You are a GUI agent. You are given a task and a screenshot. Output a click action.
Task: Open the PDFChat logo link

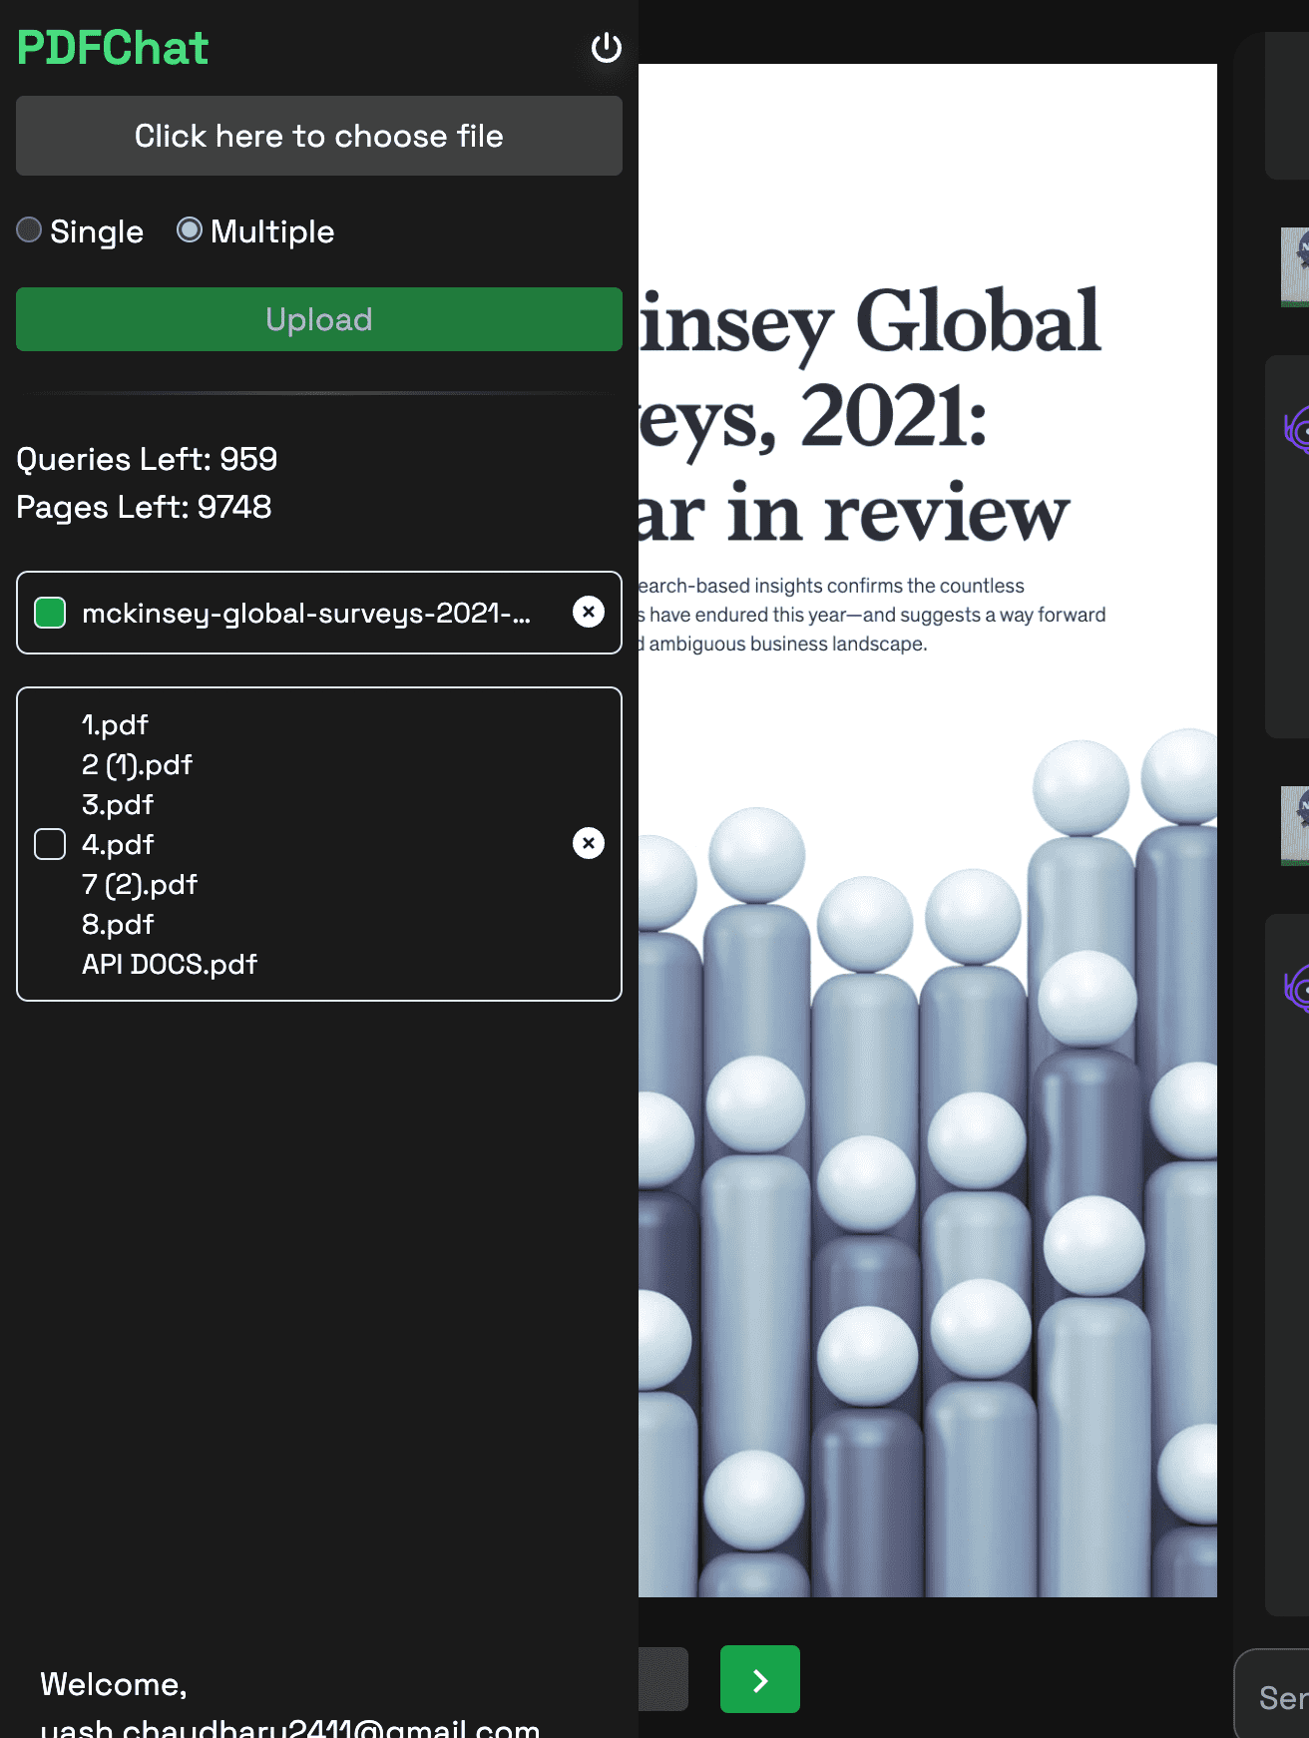pyautogui.click(x=113, y=48)
